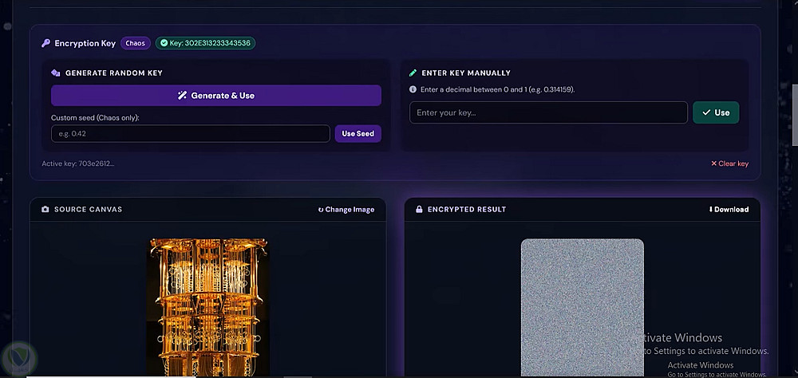Click the pencil icon beside Enter Key Manually
Screen dimensions: 798x378
coord(413,73)
